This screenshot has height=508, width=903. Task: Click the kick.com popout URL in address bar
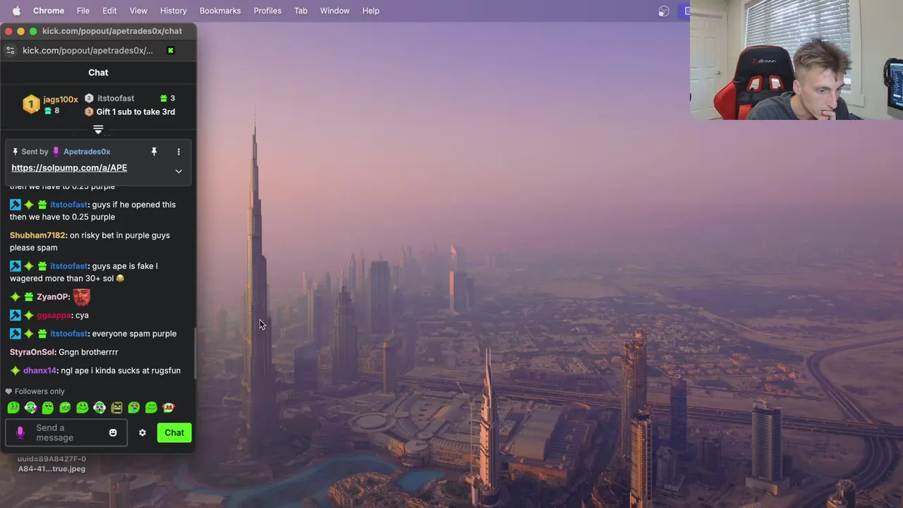[x=87, y=50]
